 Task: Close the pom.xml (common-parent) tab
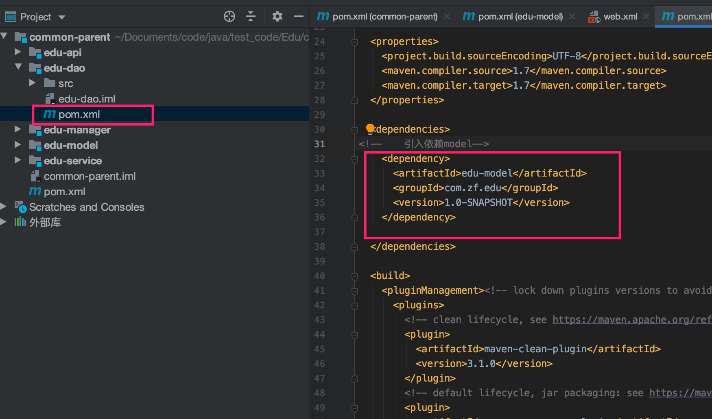click(x=447, y=17)
